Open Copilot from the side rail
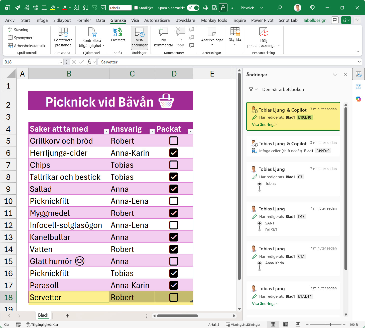The width and height of the screenshot is (365, 328). (x=358, y=99)
